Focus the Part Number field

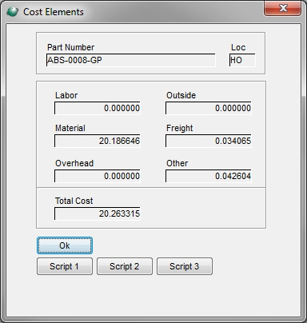[131, 60]
